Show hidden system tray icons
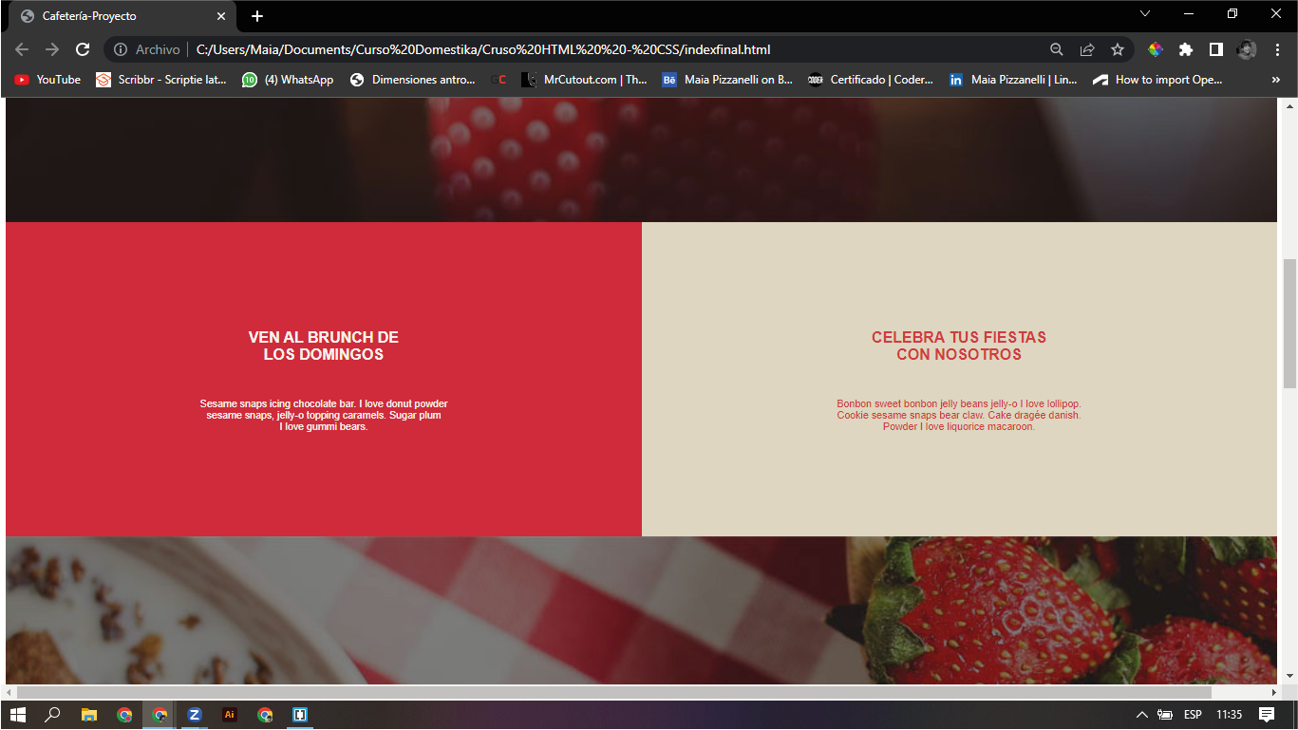 click(x=1142, y=715)
